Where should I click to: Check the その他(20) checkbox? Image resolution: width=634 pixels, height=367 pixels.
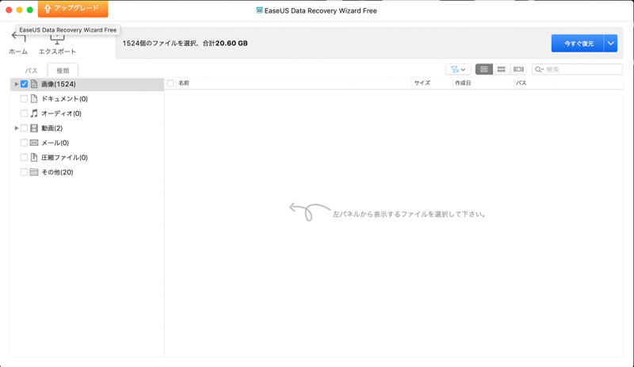25,172
